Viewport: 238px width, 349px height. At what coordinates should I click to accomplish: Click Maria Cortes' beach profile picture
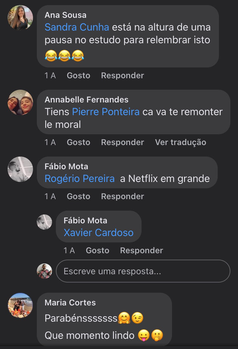point(20,305)
